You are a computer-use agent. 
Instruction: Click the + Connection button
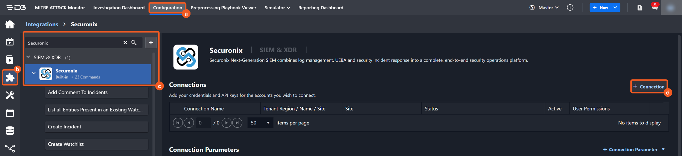(x=649, y=86)
